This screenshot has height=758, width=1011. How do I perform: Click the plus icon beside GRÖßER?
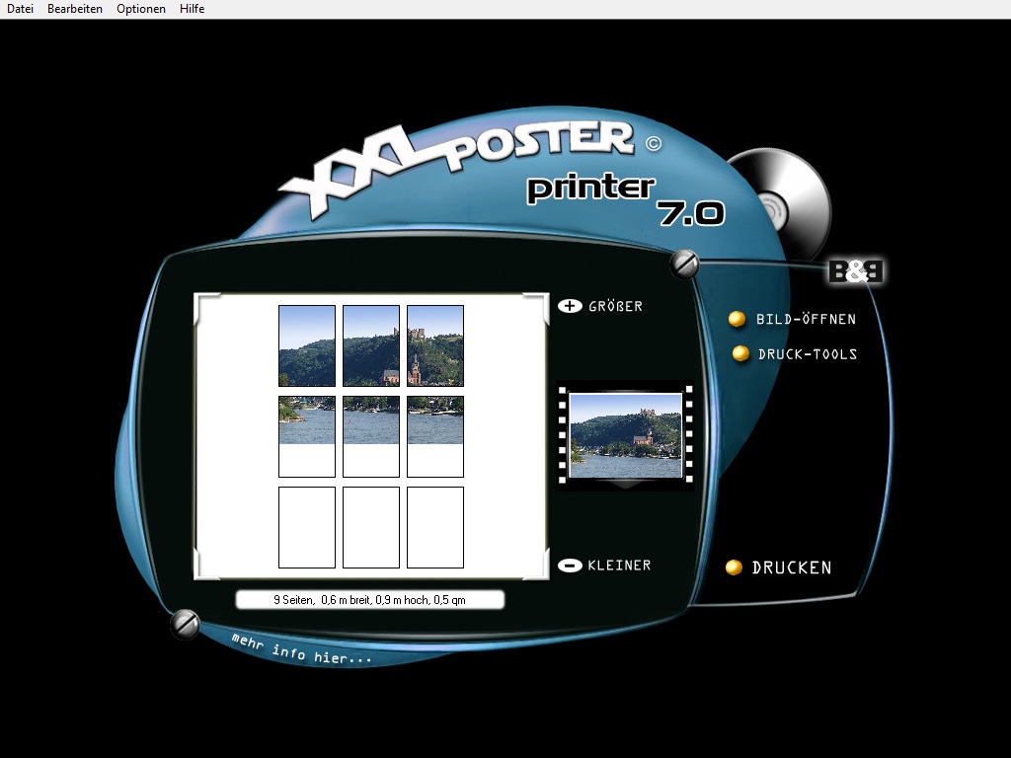point(570,306)
